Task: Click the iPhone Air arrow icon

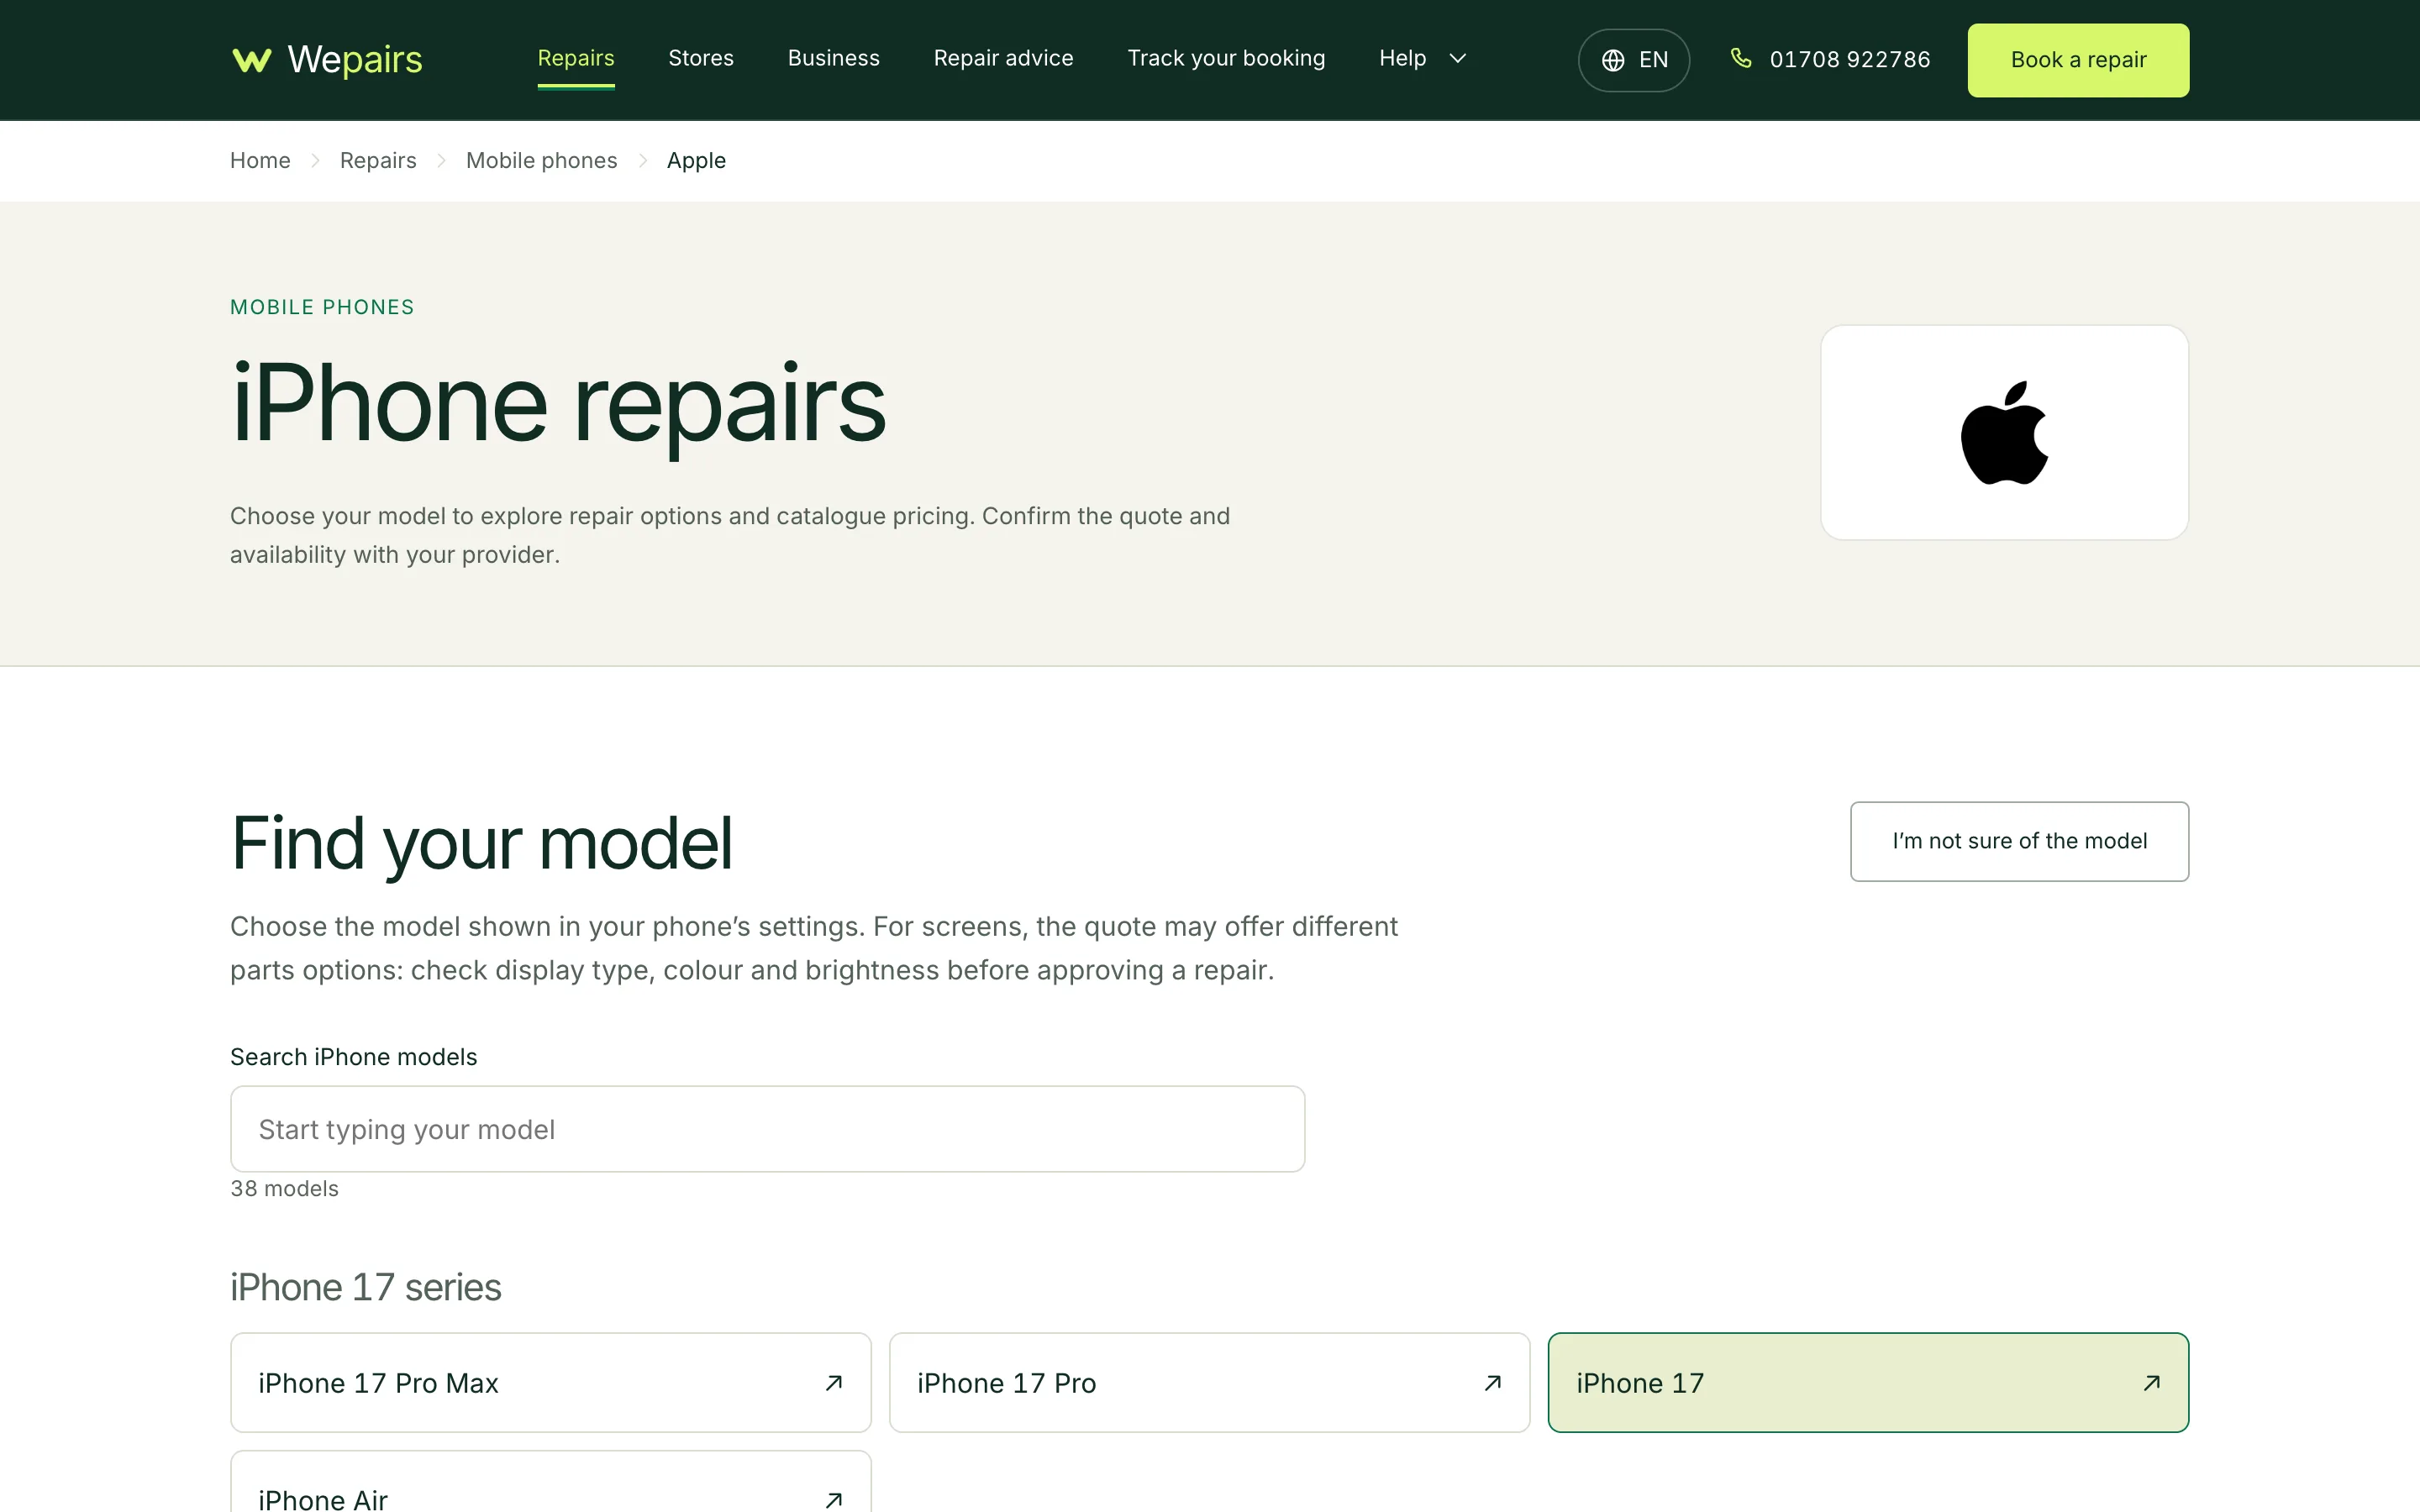Action: [x=833, y=1499]
